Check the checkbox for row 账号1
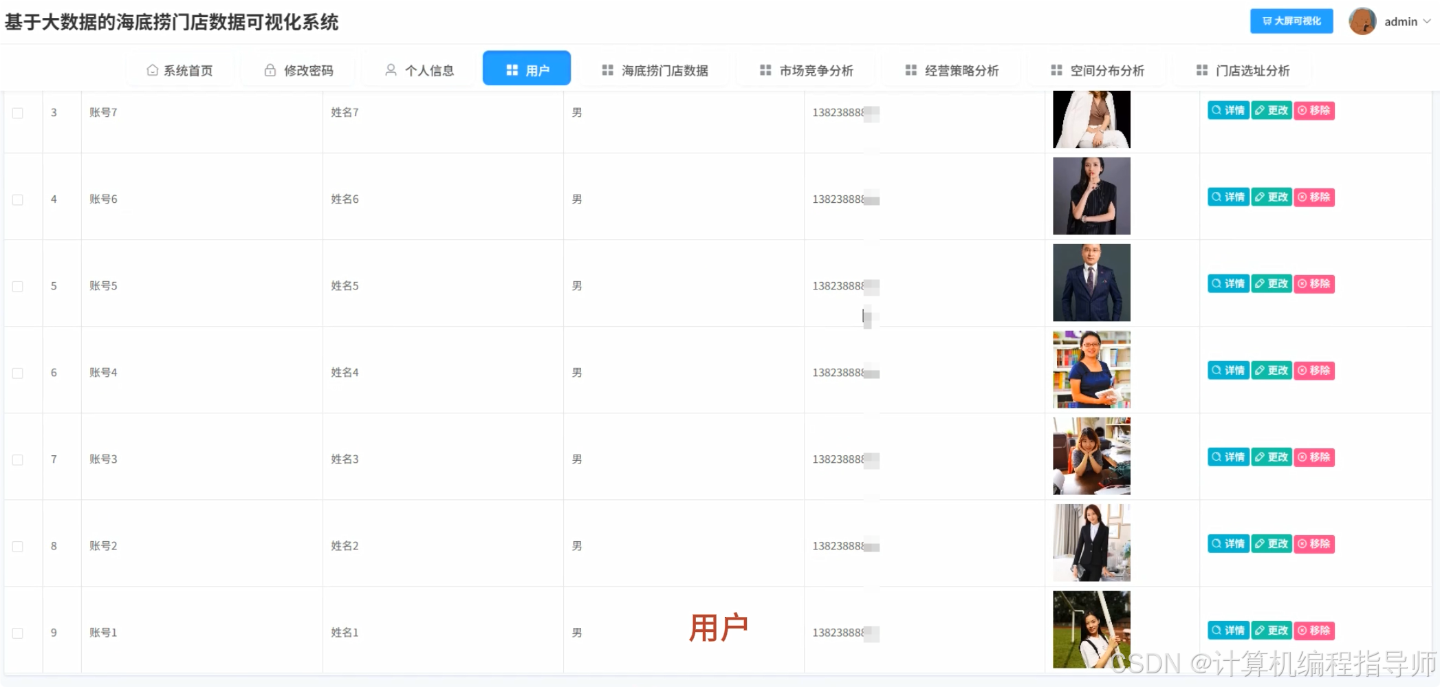The width and height of the screenshot is (1440, 687). coord(18,632)
